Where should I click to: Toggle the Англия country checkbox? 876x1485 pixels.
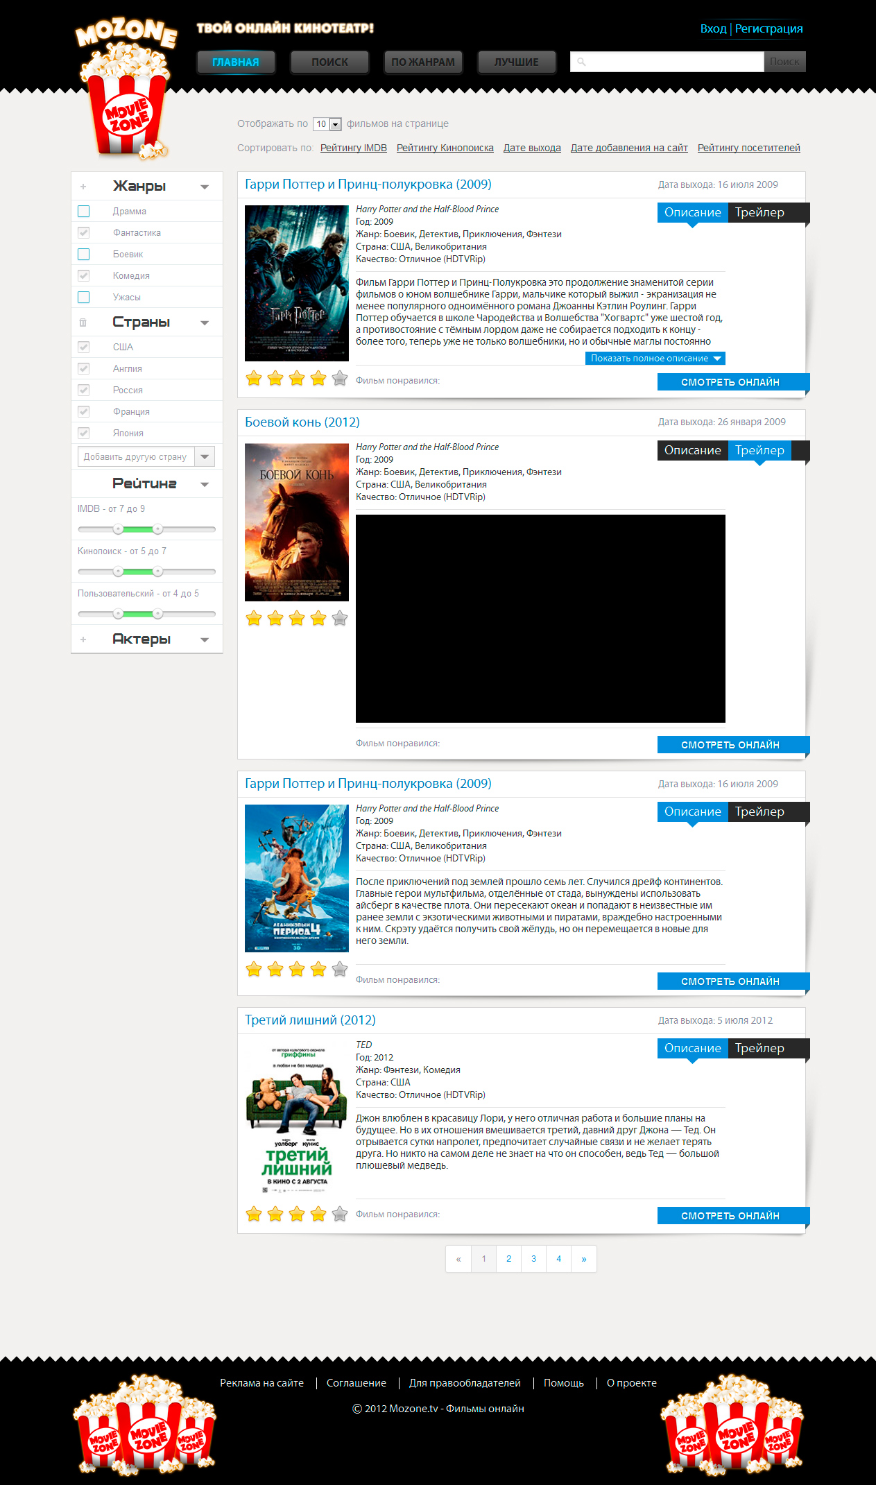(x=84, y=368)
